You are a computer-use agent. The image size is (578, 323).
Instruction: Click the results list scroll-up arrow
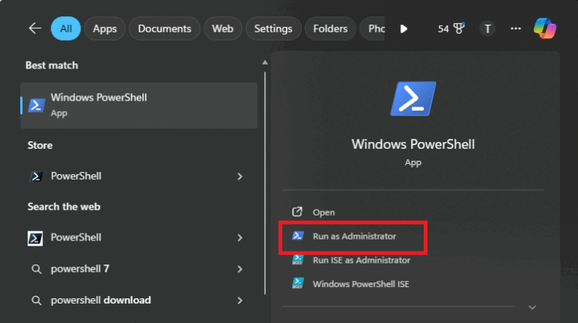click(x=265, y=62)
